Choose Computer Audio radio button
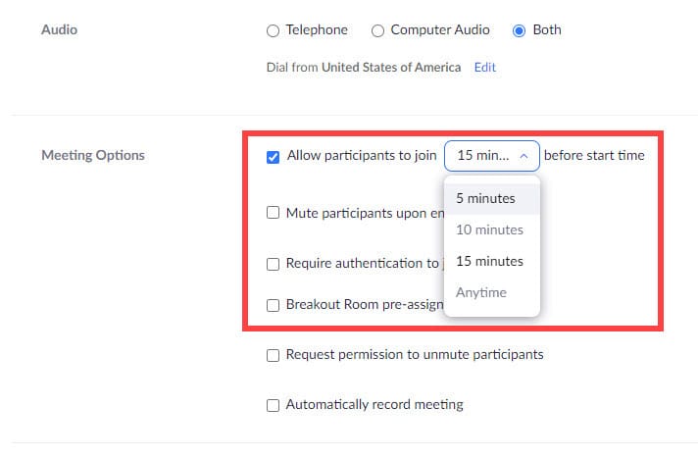This screenshot has height=458, width=698. [377, 30]
